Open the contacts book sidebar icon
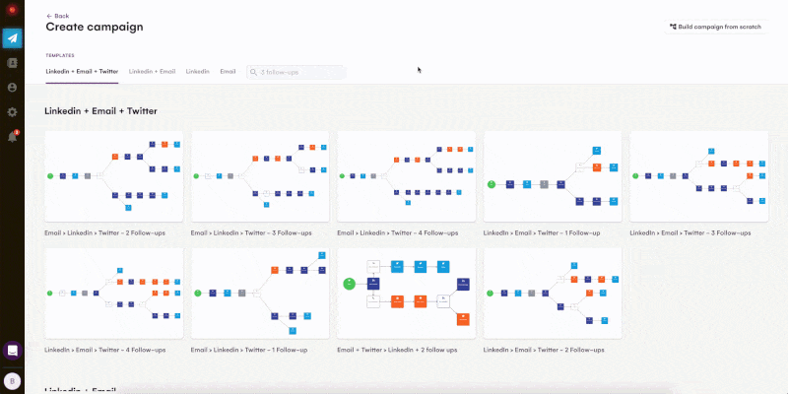Screen dimensions: 788x394 pos(12,63)
